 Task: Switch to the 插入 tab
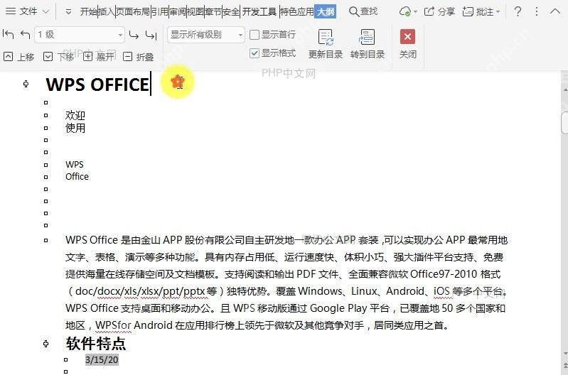(106, 11)
